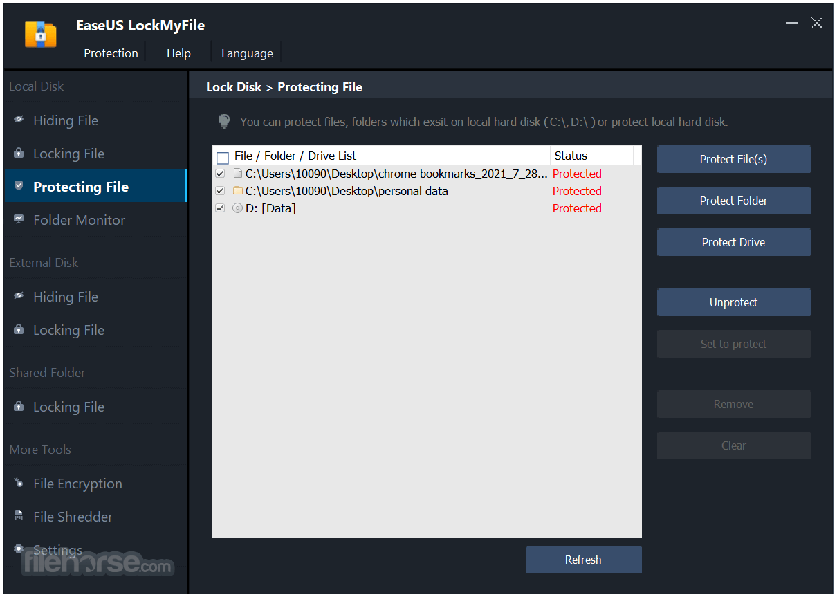Click the Protect Folder button
This screenshot has width=837, height=597.
point(733,201)
